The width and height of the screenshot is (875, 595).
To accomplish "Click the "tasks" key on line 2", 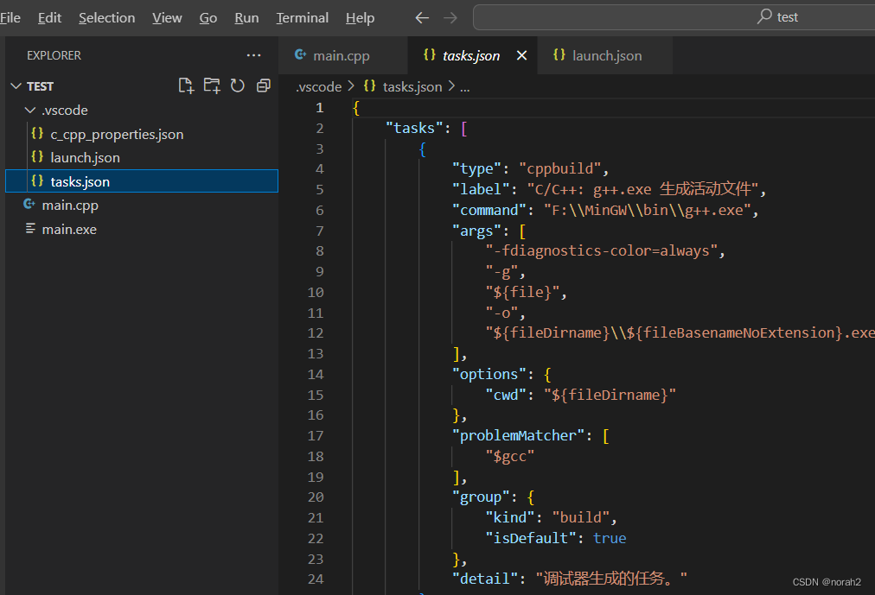I will click(x=415, y=128).
